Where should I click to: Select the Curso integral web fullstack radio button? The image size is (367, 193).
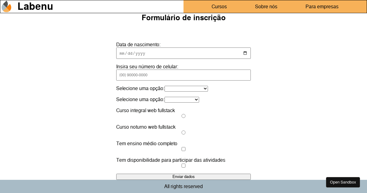point(183,116)
